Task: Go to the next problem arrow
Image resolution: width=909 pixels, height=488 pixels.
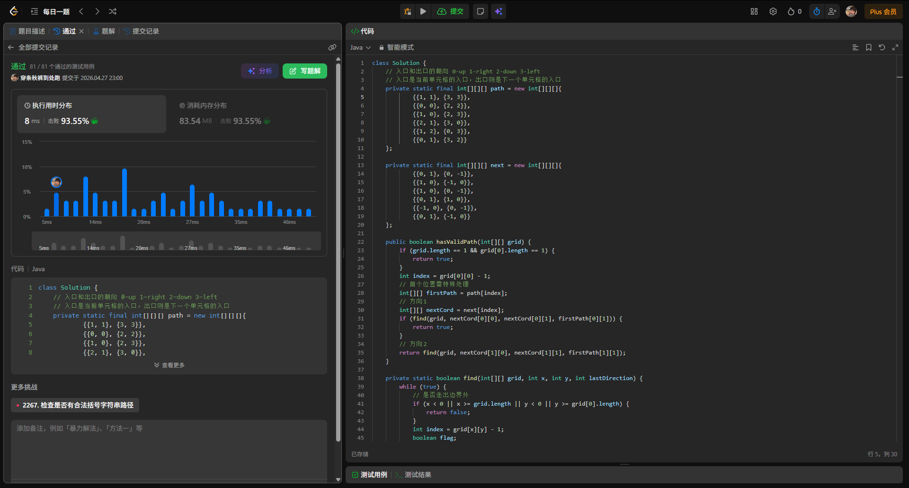Action: point(97,11)
